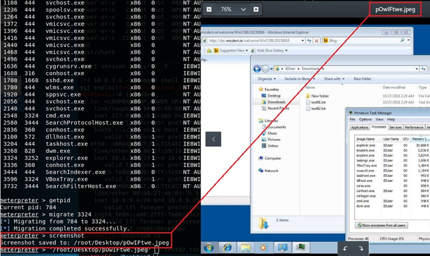The height and width of the screenshot is (256, 430).
Task: Click IEUser in the Explorer breadcrumb
Action: coord(290,69)
